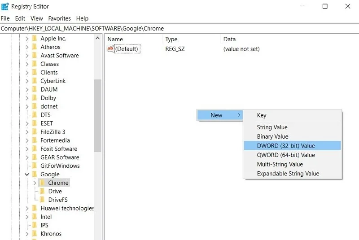
Task: Click the string value icon beside (Default)
Action: click(110, 48)
